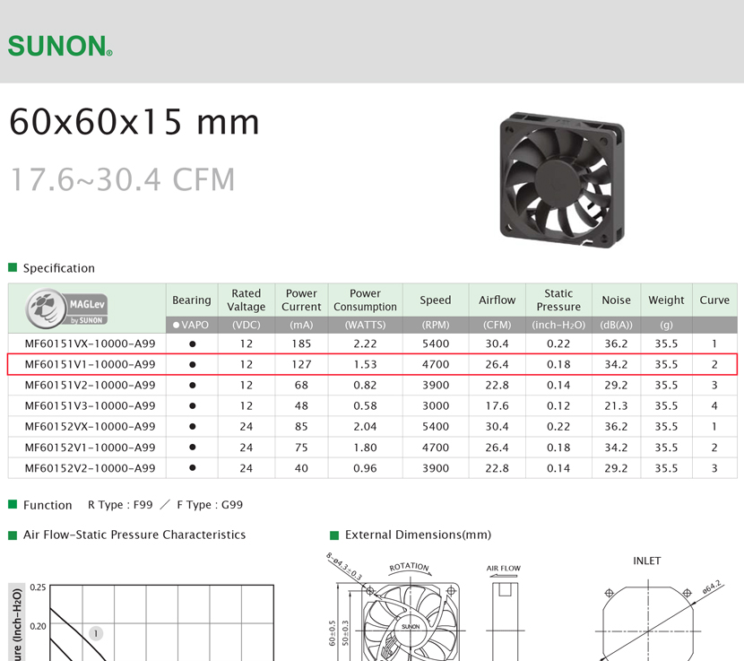Click the 17.6~30.4 CFM subtitle
The width and height of the screenshot is (744, 661).
[123, 179]
